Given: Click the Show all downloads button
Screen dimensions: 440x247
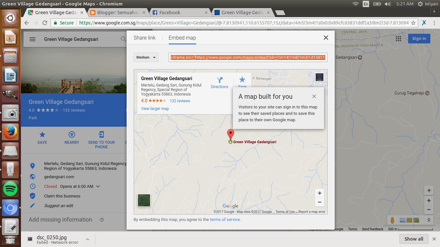Looking at the screenshot, I should pos(414,239).
